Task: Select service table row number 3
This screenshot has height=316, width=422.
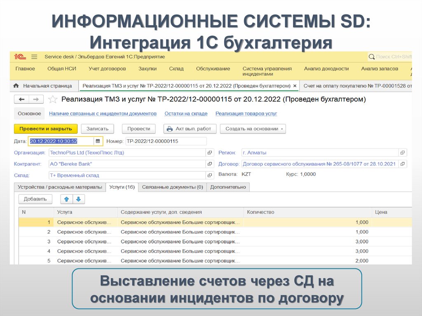Action: click(215, 242)
